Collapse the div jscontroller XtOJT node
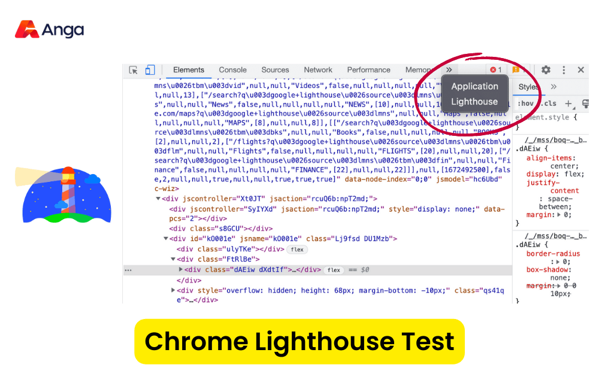The image size is (599, 389). (x=158, y=199)
